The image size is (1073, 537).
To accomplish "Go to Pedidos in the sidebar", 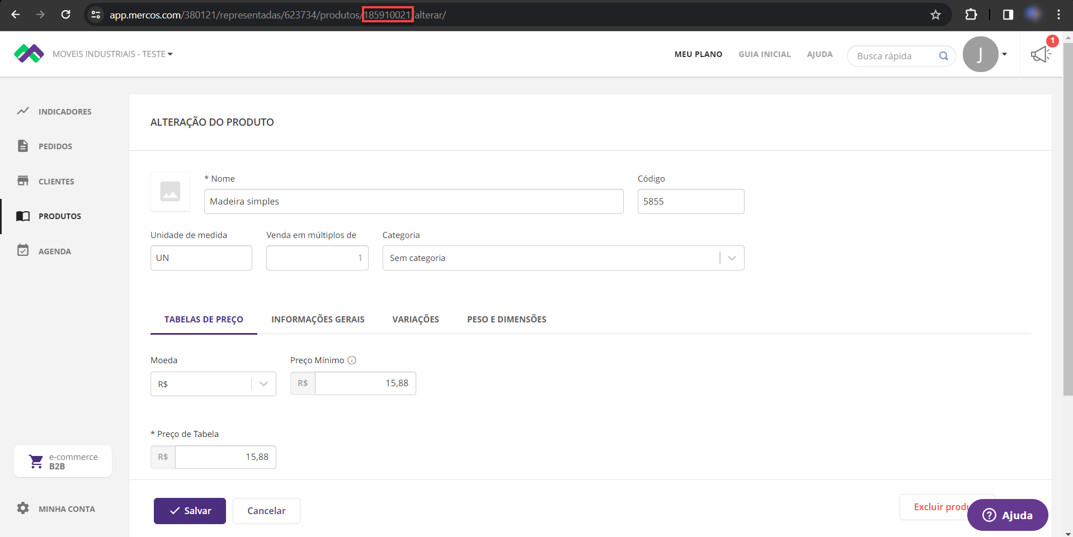I will (x=55, y=146).
